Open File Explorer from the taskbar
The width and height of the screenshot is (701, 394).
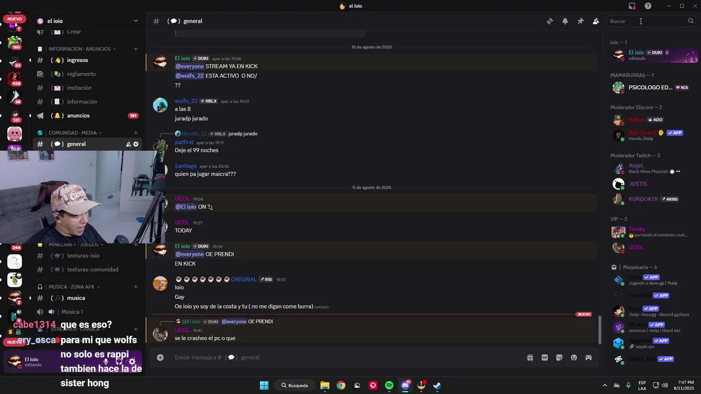click(x=325, y=385)
